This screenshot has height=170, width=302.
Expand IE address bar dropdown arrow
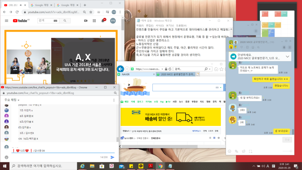[163, 69]
